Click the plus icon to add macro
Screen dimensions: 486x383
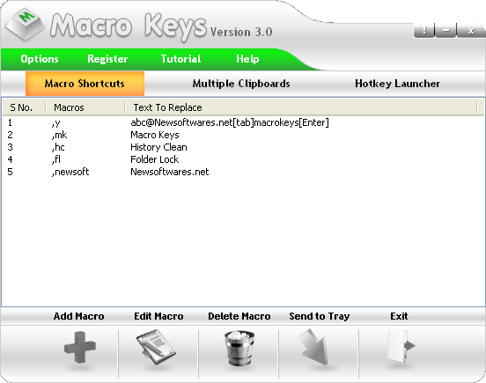[80, 347]
